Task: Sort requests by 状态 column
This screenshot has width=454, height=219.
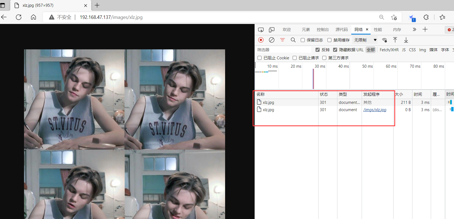Action: click(328, 94)
